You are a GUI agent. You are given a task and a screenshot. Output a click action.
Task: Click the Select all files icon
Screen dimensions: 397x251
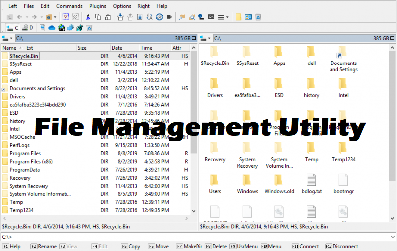66,17
